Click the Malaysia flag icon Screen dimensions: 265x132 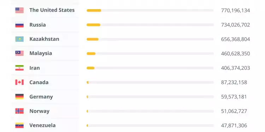click(x=19, y=54)
